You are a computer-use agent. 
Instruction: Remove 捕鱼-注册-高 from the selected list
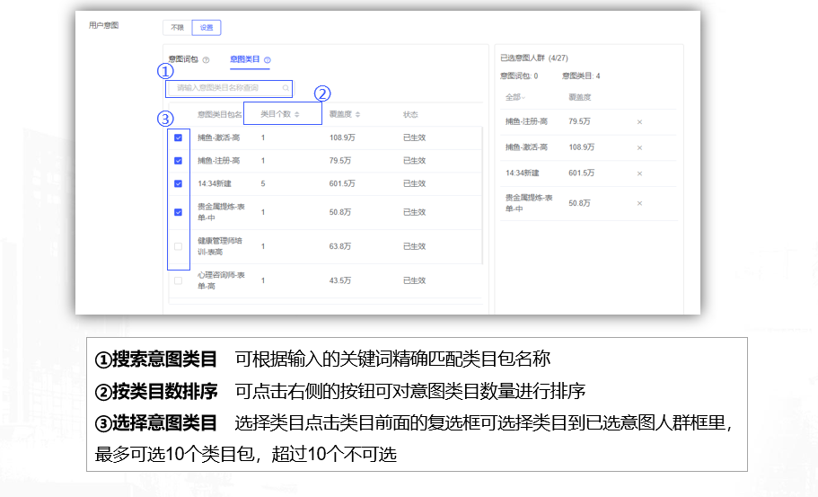[639, 121]
